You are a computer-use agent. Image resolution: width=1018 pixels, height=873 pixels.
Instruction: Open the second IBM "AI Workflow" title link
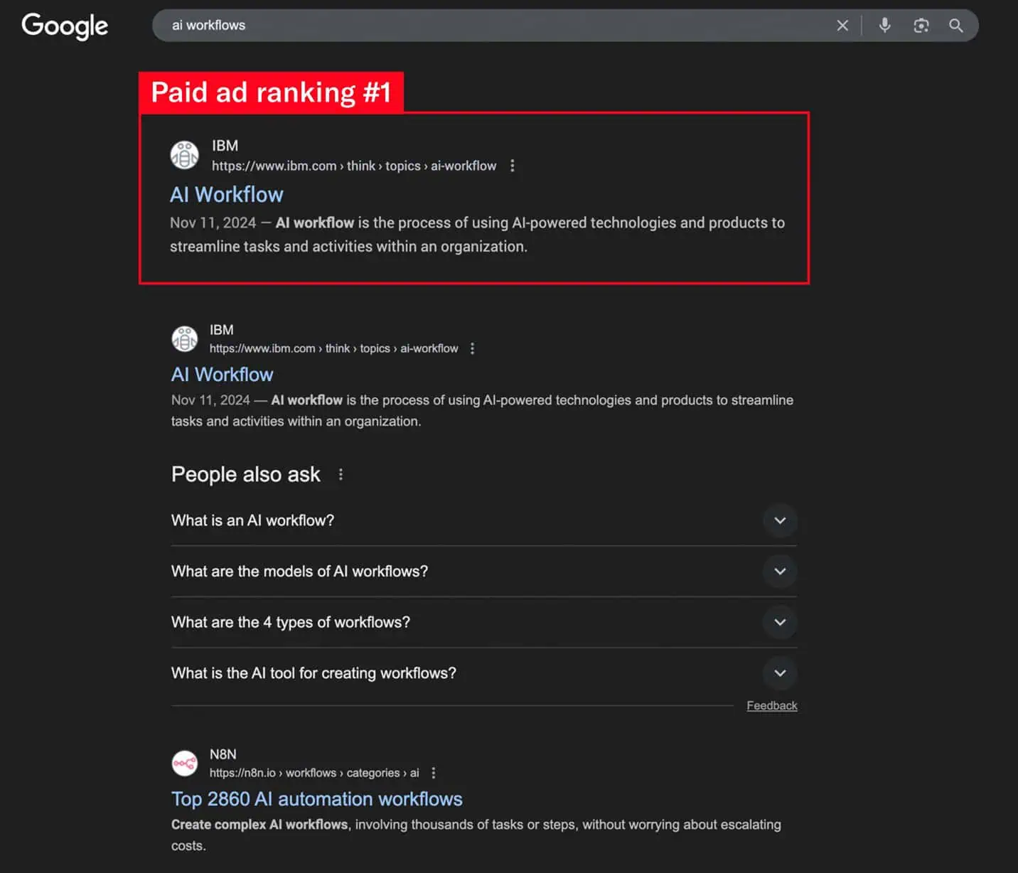[x=223, y=375]
